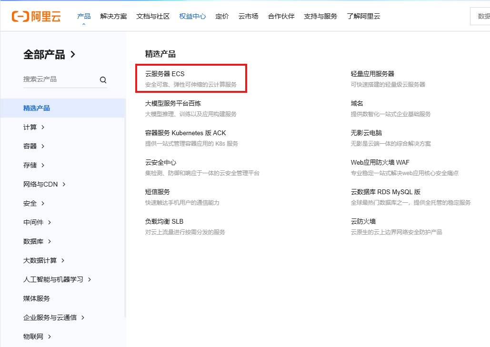Expand the 企业服务与云通信 category

pyautogui.click(x=54, y=317)
